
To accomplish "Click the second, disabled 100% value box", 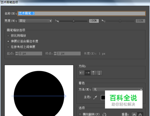I will [x=140, y=21].
